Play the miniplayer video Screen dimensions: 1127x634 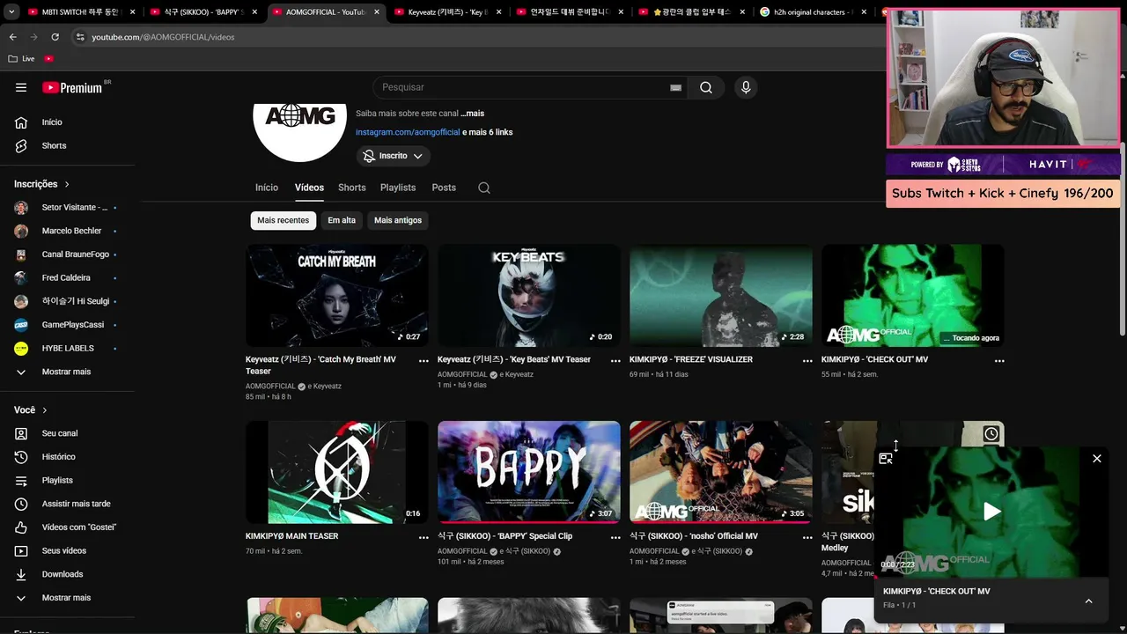coord(991,511)
